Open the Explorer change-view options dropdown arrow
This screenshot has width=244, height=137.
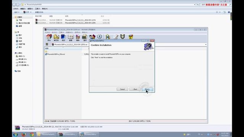(x=220, y=12)
